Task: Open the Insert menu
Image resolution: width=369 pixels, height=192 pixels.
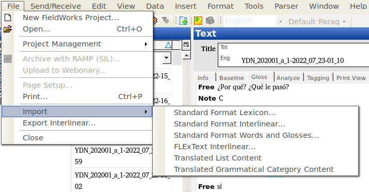Action: pos(186,6)
